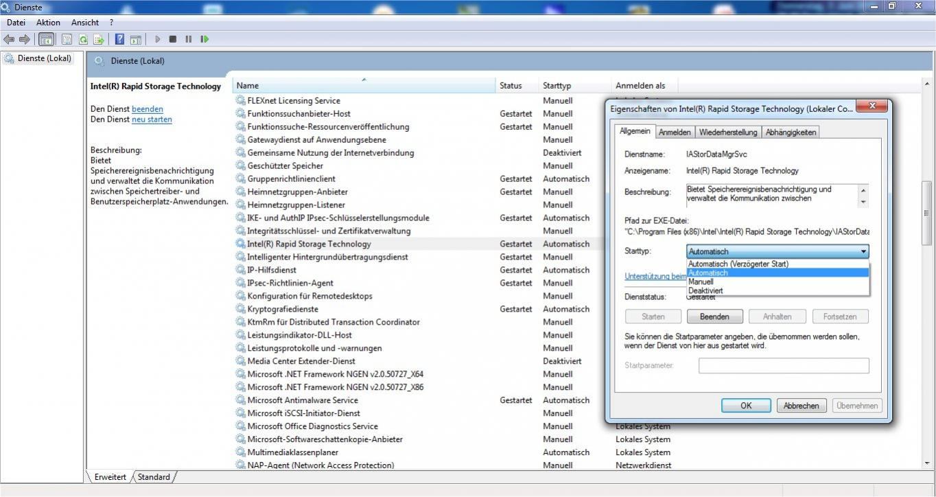Switch to the Abhängigkeiten tab
This screenshot has width=936, height=497.
(791, 132)
